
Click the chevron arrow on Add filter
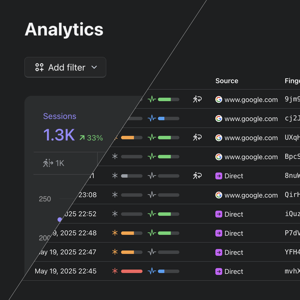click(94, 67)
